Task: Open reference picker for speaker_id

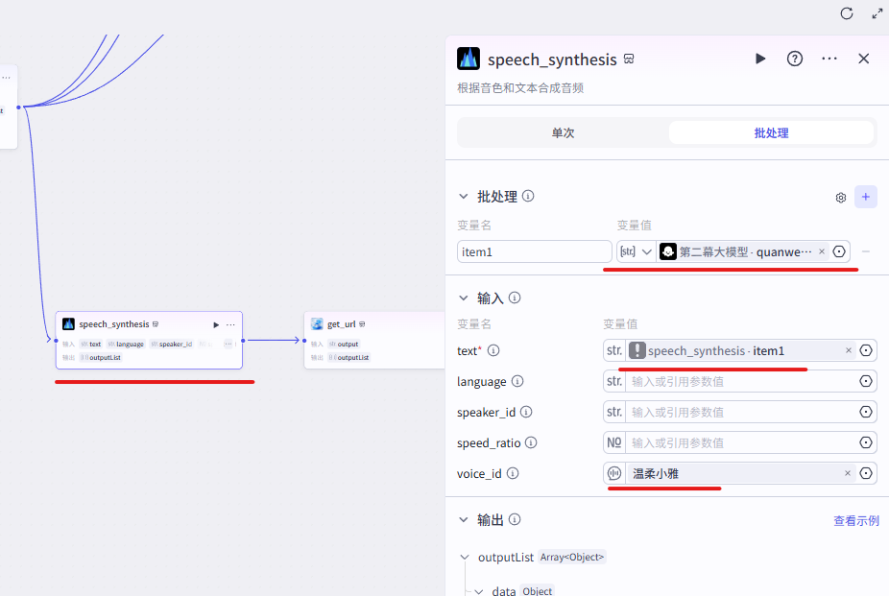Action: coord(866,412)
